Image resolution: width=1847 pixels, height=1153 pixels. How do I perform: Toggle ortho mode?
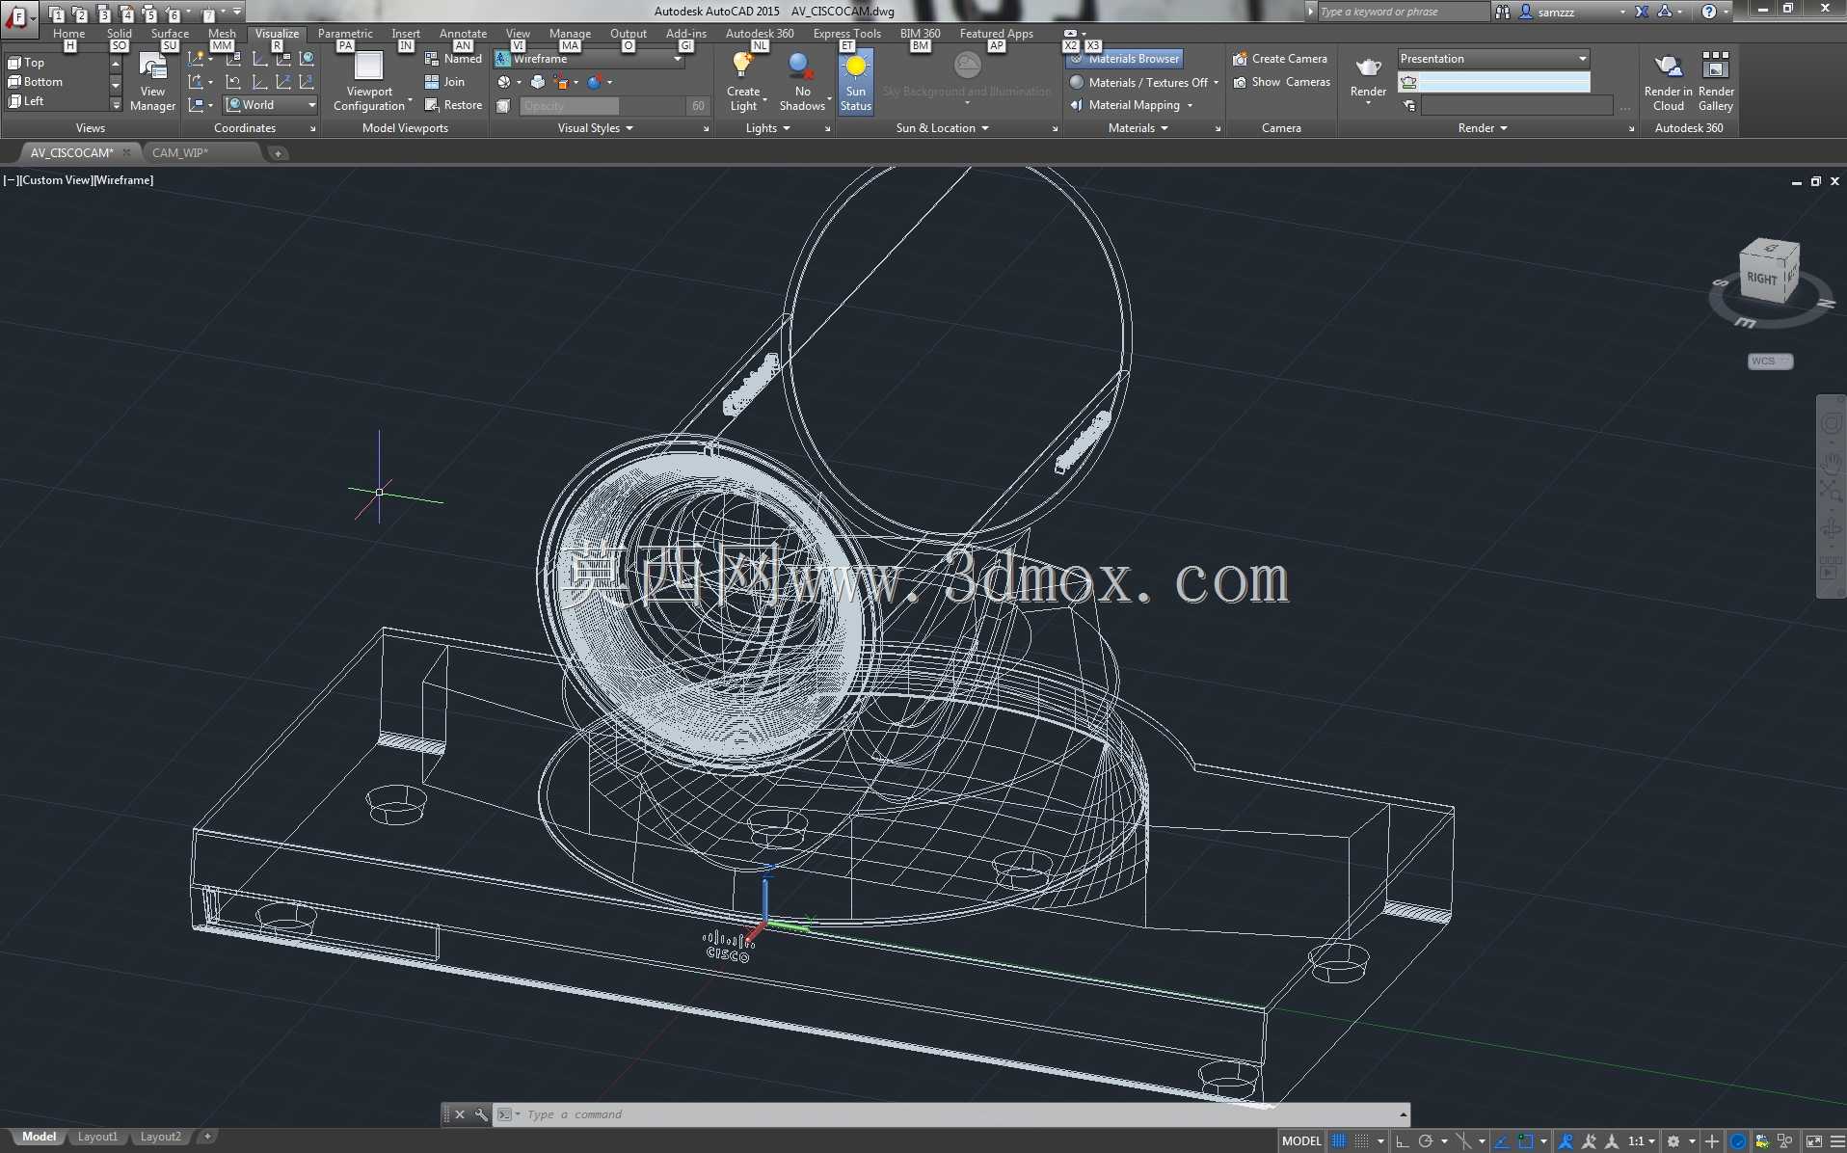point(1403,1141)
